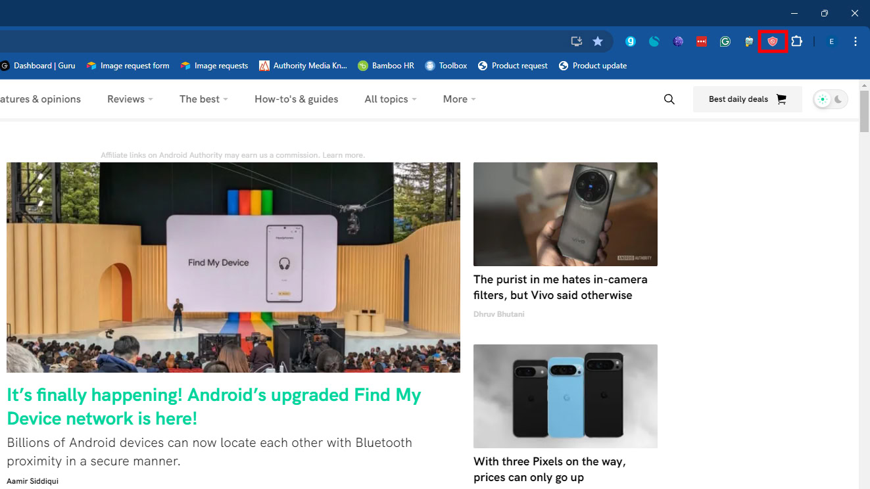Click the 'Learn more.' affiliate disclosure link
The width and height of the screenshot is (870, 489).
(343, 155)
